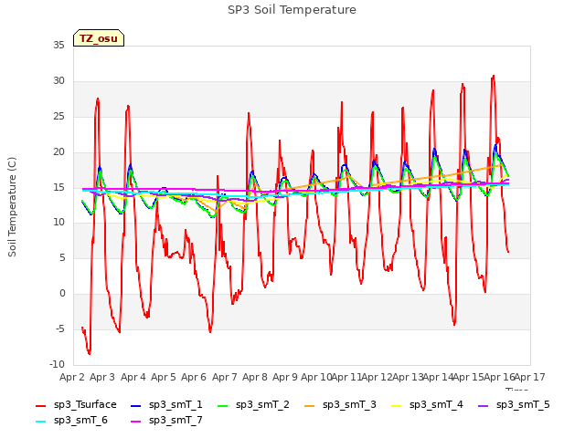
Task: Click the 10 y-axis tick label
Action: [58, 223]
